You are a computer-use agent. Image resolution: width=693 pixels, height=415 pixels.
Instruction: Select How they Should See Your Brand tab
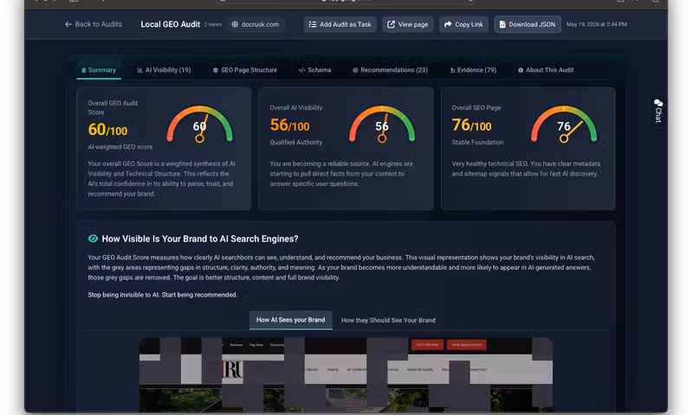388,321
